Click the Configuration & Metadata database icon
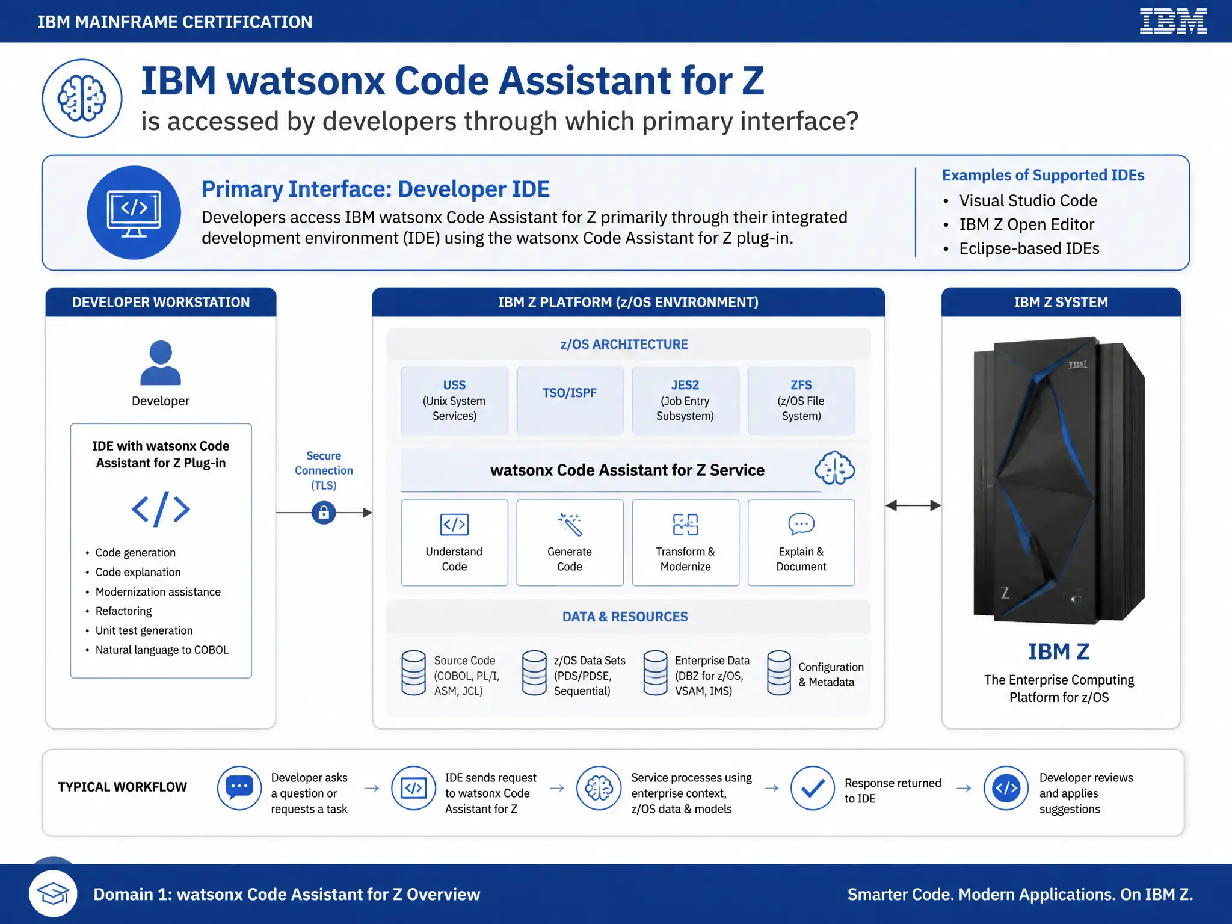This screenshot has width=1232, height=924. coord(778,673)
